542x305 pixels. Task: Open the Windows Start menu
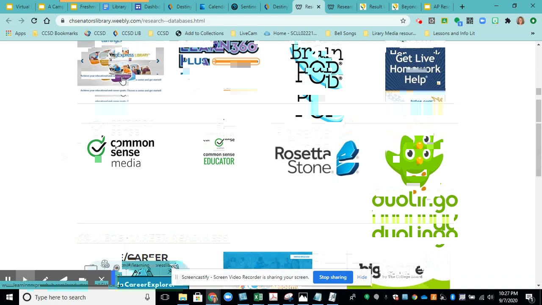pyautogui.click(x=9, y=297)
